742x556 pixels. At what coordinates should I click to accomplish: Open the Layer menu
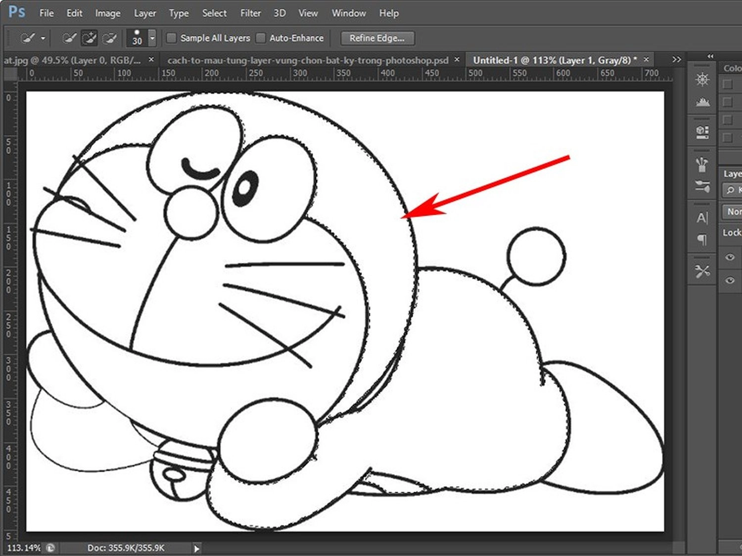tap(144, 13)
